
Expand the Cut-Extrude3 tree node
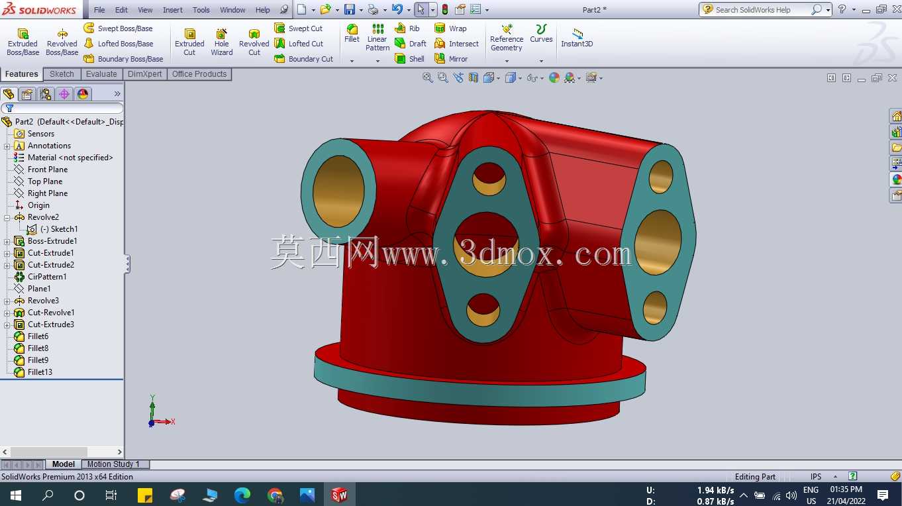pyautogui.click(x=7, y=325)
